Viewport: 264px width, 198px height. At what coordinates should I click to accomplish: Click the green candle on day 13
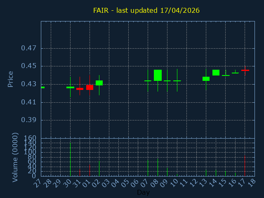point(206,79)
